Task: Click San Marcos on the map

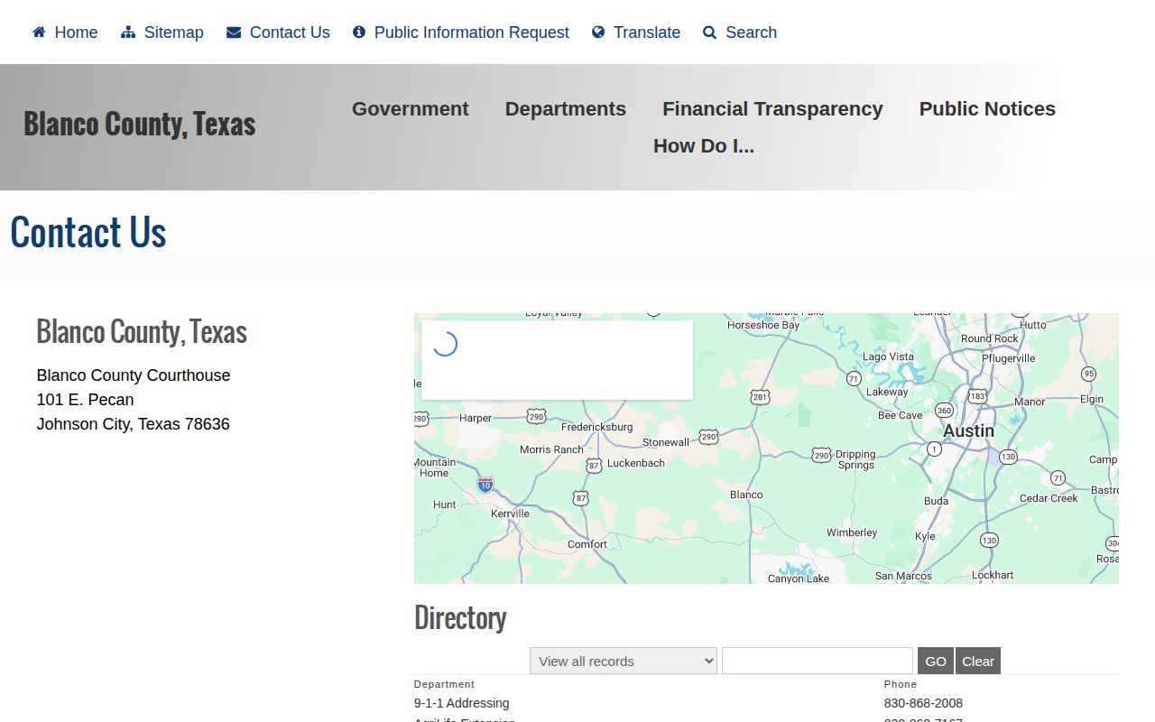Action: pyautogui.click(x=903, y=576)
